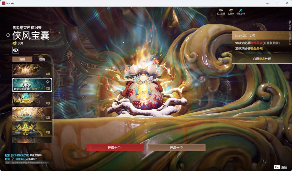292x171 pixels.
Task: Click the 1,199 gold balance
Action: point(231,14)
